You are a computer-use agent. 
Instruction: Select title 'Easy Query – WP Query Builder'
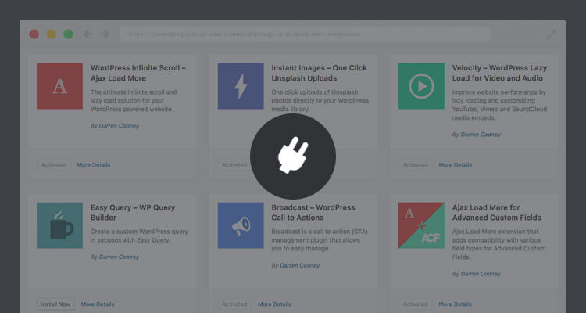[133, 212]
